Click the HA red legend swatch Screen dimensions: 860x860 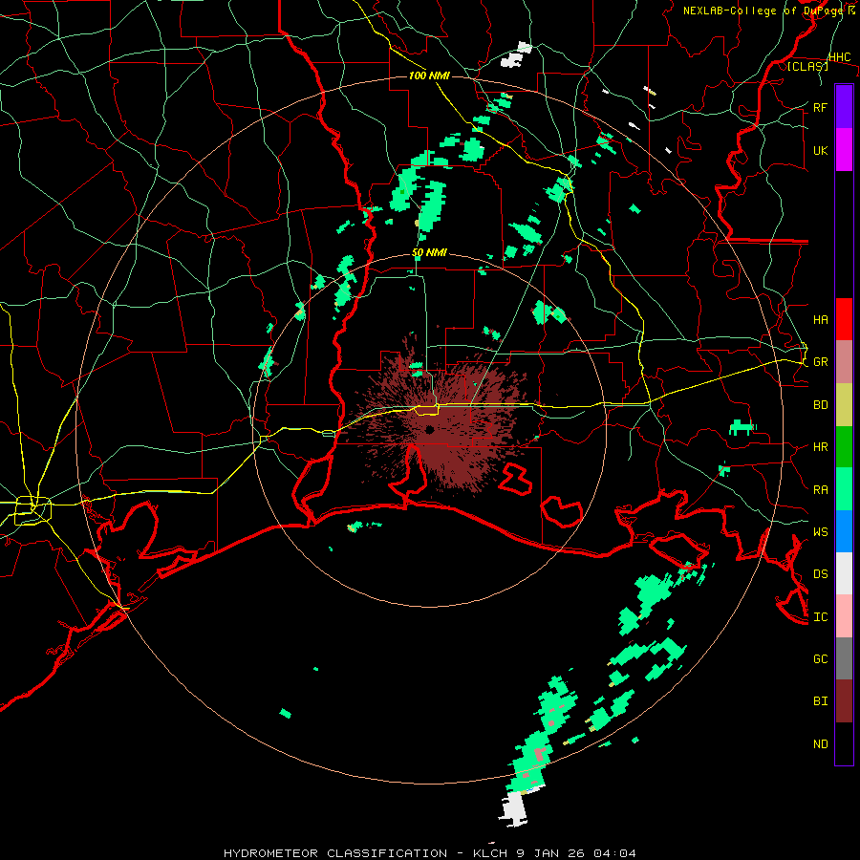pyautogui.click(x=844, y=319)
